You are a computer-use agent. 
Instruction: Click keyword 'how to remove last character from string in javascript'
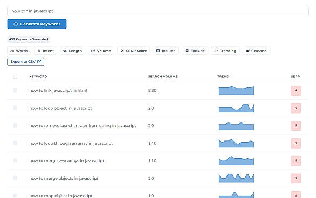[83, 126]
